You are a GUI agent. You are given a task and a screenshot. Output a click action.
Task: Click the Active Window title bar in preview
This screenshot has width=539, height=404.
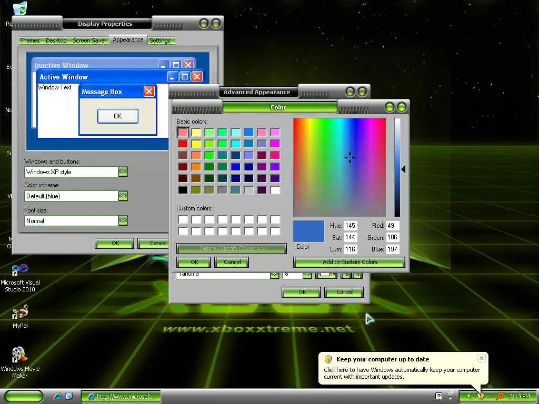click(103, 77)
